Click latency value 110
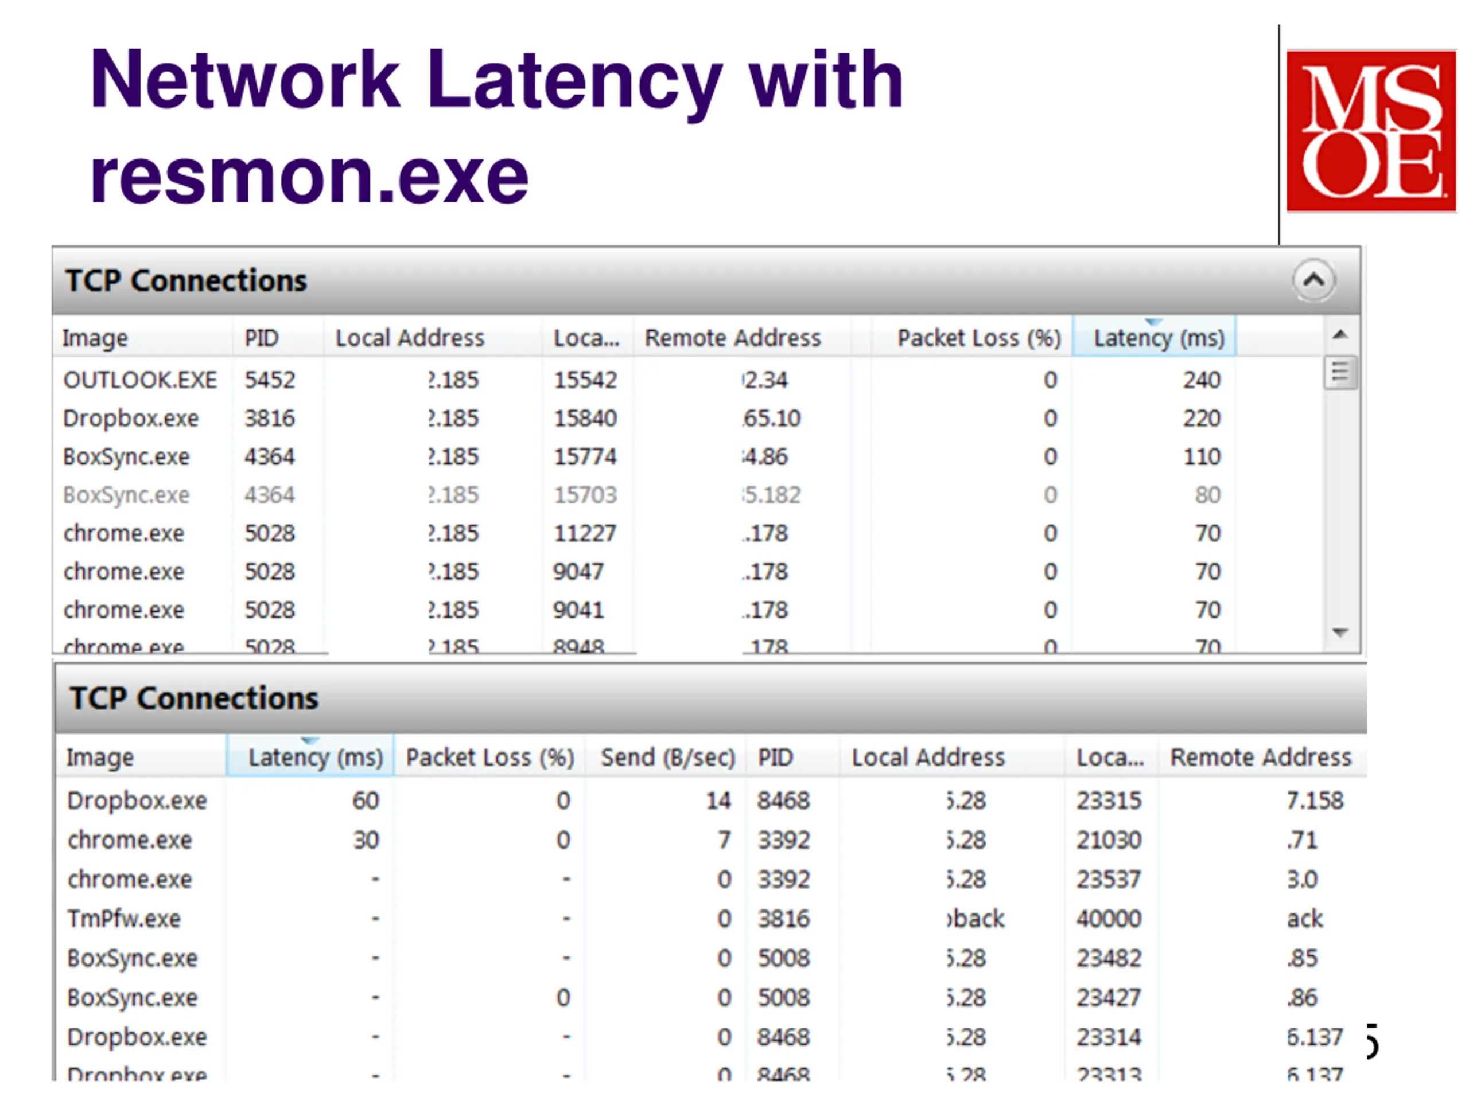Screen dimensions: 1469x1101 pyautogui.click(x=1202, y=456)
